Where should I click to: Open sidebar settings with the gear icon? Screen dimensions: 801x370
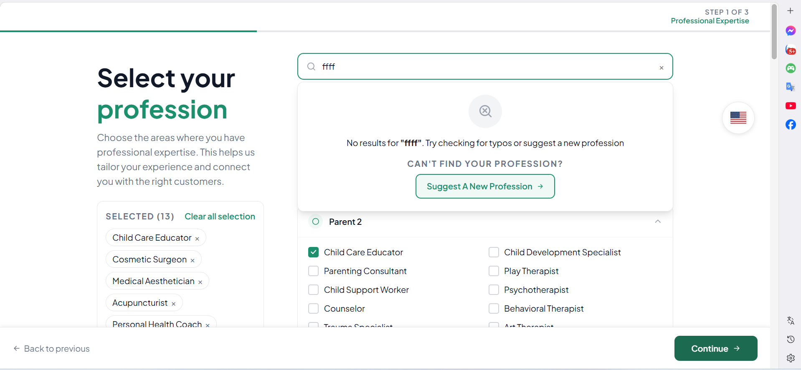click(x=791, y=358)
